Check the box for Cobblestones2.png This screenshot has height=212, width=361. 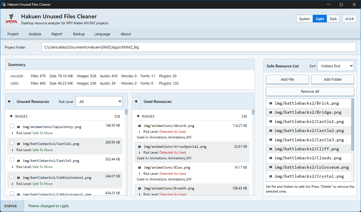pyautogui.click(x=12, y=193)
